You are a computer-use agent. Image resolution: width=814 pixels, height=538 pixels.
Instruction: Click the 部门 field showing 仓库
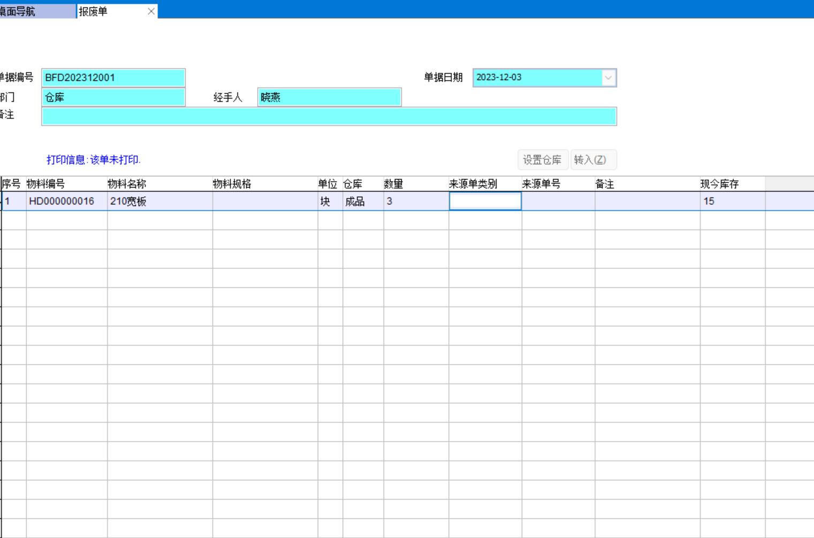113,97
